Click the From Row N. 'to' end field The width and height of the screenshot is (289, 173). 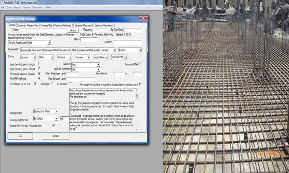point(137,74)
